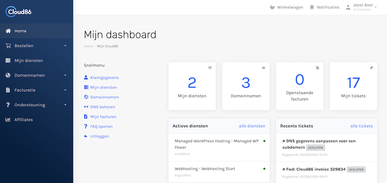Screen dimensions: 387x183
Task: Click the Home breadcrumb link
Action: click(x=88, y=46)
